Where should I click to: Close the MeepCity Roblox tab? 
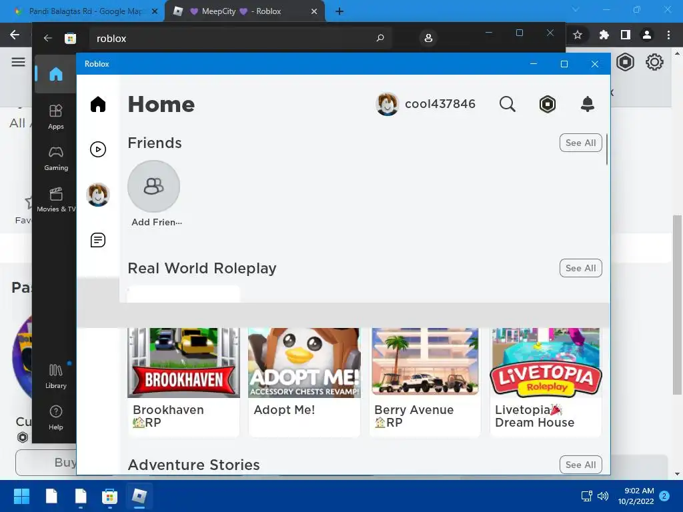314,12
